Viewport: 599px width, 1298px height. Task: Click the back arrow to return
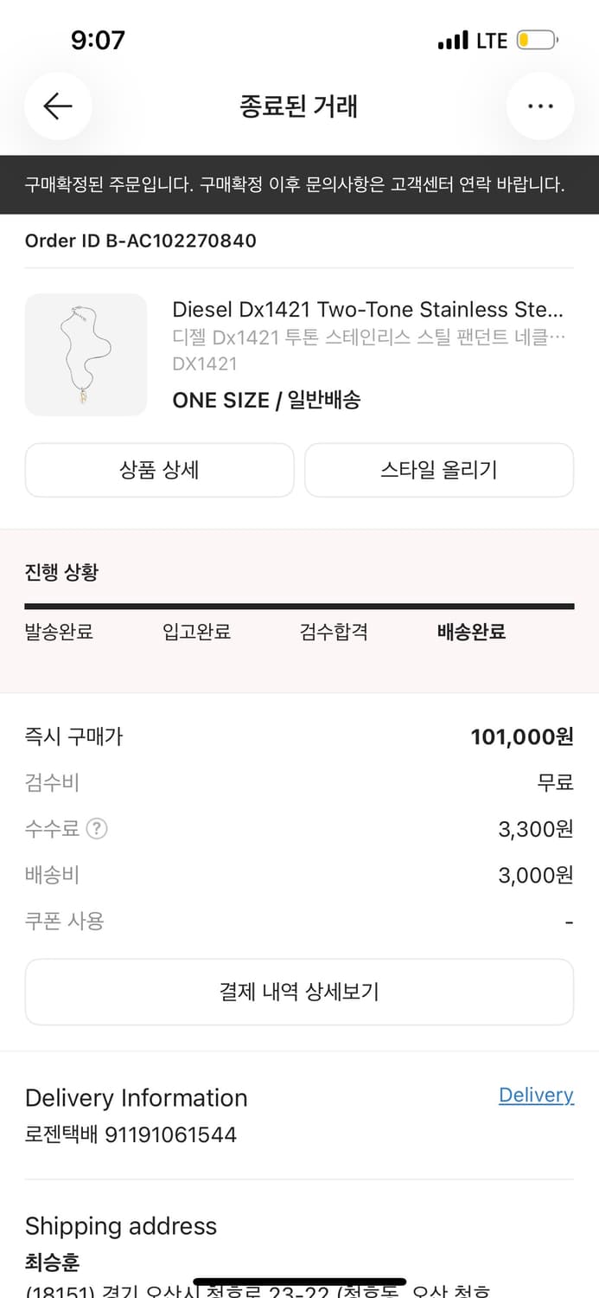(57, 106)
